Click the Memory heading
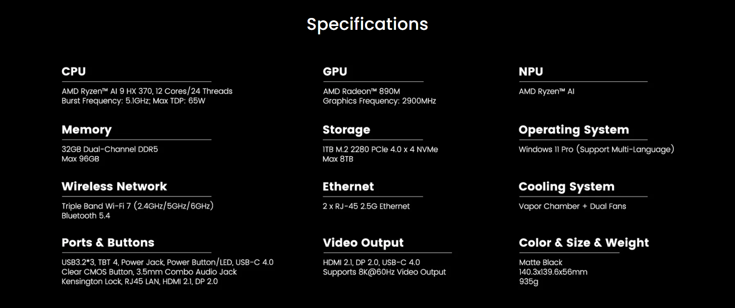The image size is (735, 308). tap(87, 130)
